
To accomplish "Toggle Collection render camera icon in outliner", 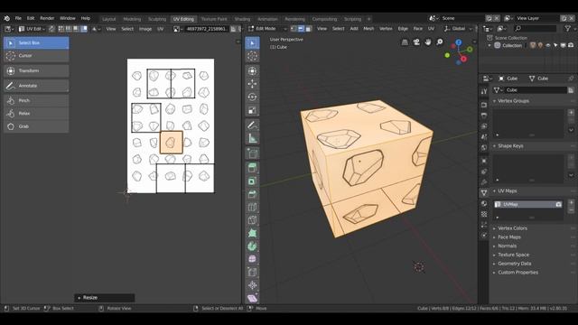I will pyautogui.click(x=571, y=45).
